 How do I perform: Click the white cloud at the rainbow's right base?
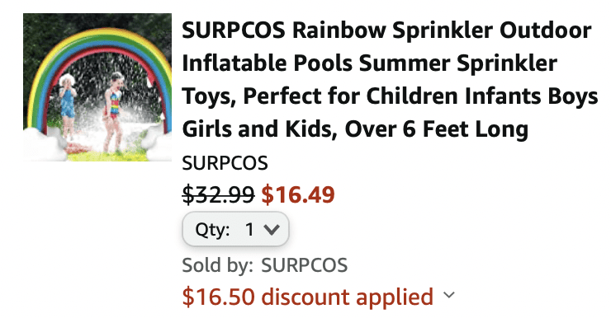pyautogui.click(x=157, y=142)
